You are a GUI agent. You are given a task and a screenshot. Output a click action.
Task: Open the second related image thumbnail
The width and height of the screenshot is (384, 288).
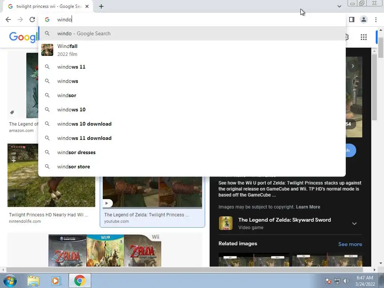(x=327, y=260)
